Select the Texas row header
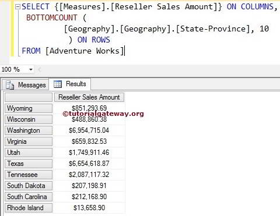Image resolution: width=280 pixels, height=216 pixels. [29, 164]
